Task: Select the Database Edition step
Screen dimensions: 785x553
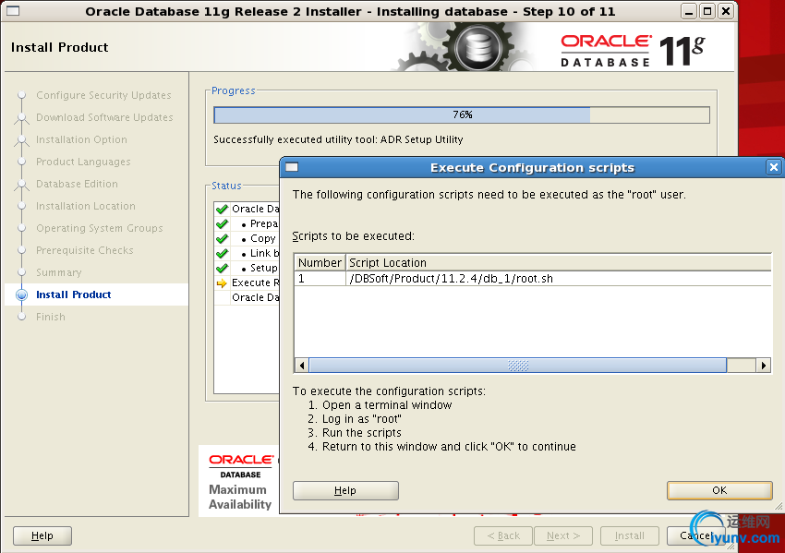Action: click(x=77, y=184)
